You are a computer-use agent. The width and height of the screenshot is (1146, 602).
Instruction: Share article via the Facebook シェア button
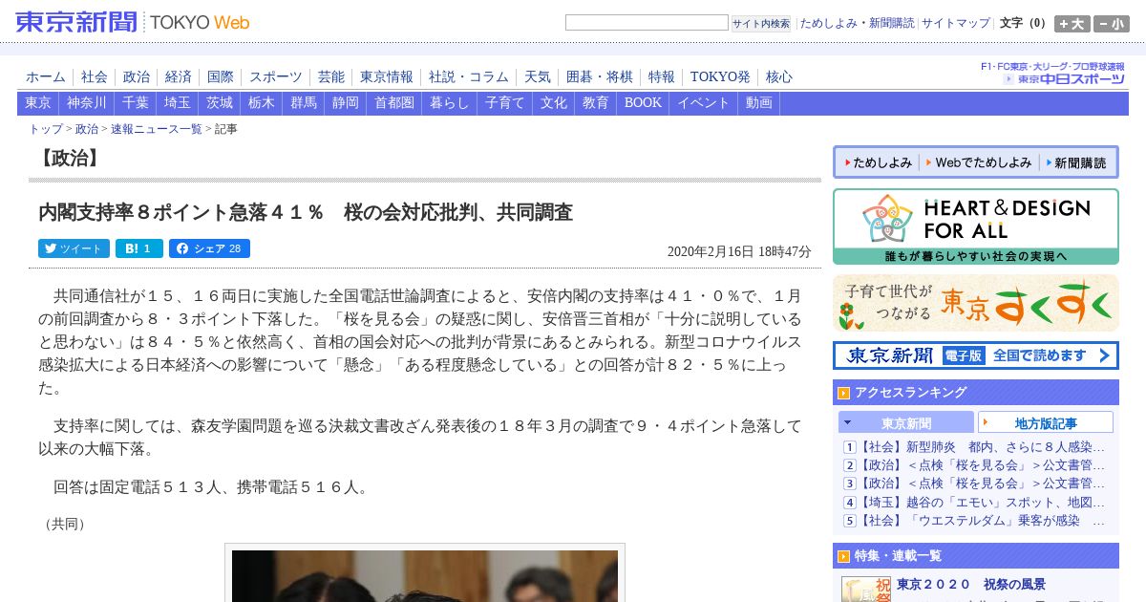209,248
